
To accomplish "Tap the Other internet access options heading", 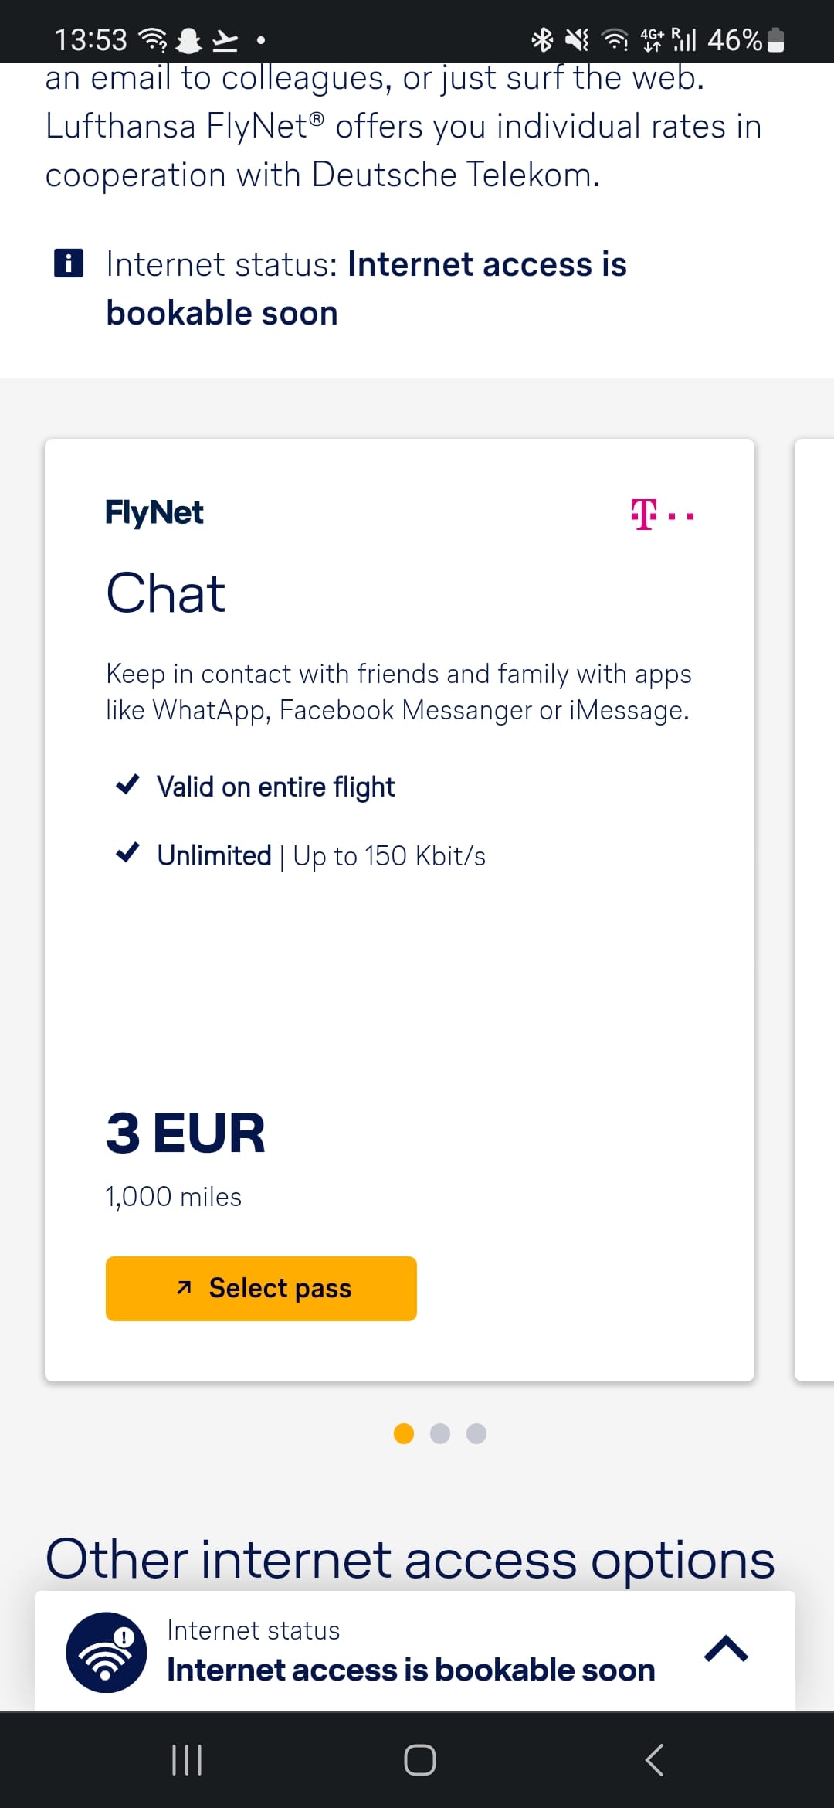I will [x=409, y=1558].
